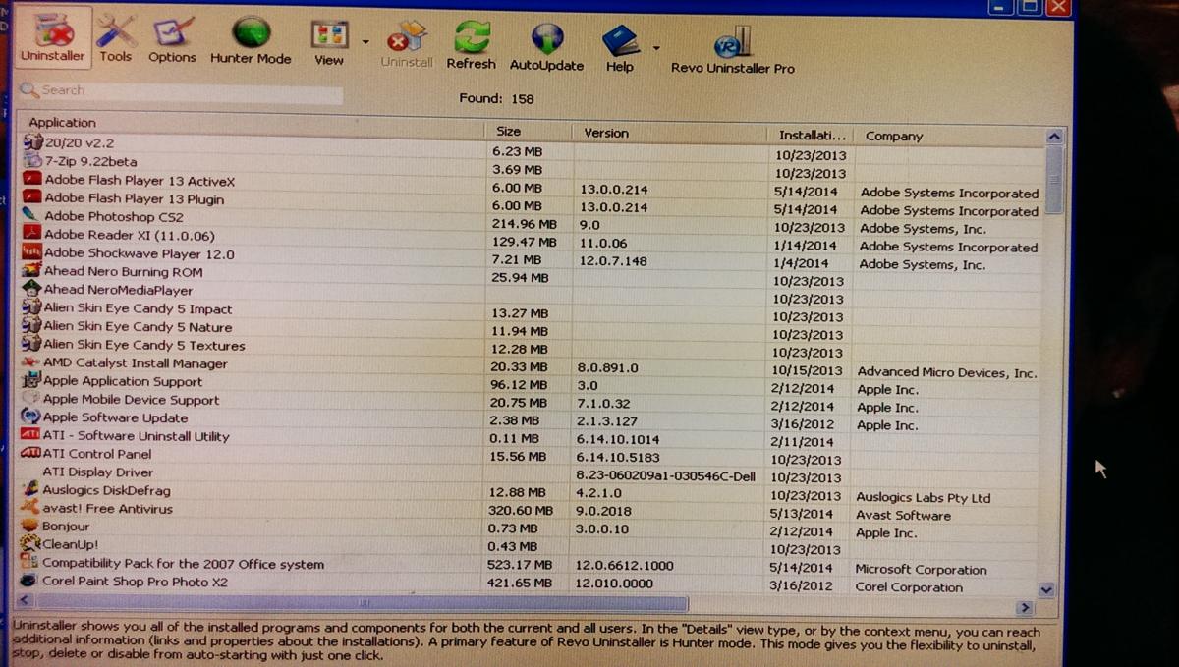The width and height of the screenshot is (1179, 667).
Task: Select Compatibility Pack for 2007 Office system
Action: click(183, 564)
